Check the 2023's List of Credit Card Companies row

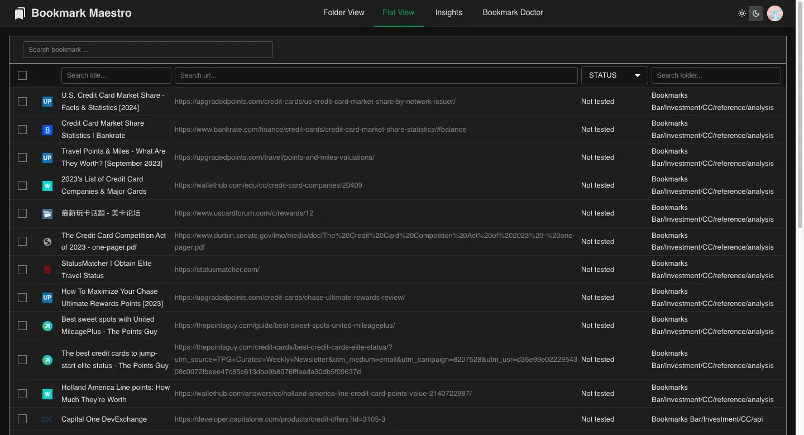[22, 185]
